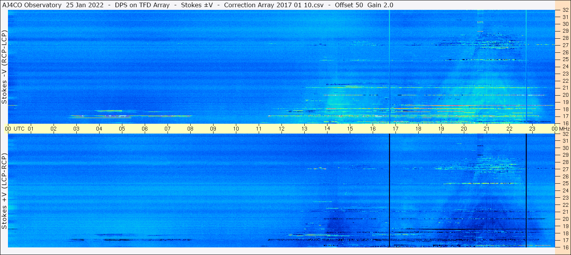Select the 15 hour tick label
The image size is (571, 255).
click(350, 129)
